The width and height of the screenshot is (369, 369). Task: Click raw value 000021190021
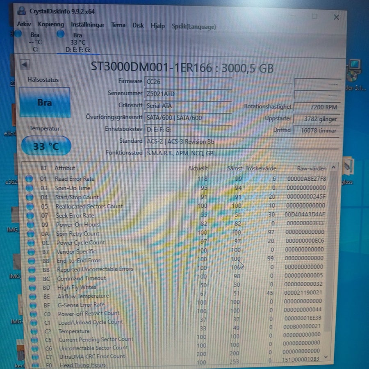tap(303, 292)
